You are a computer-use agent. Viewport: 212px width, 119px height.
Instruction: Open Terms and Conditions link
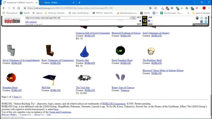[x=60, y=112]
